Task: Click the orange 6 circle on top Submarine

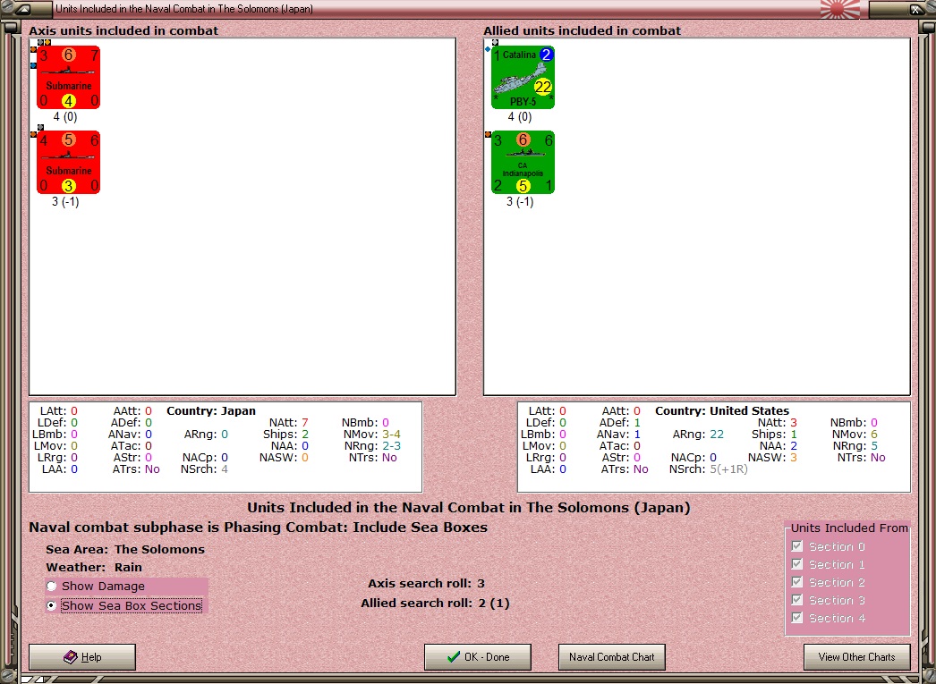Action: 69,55
